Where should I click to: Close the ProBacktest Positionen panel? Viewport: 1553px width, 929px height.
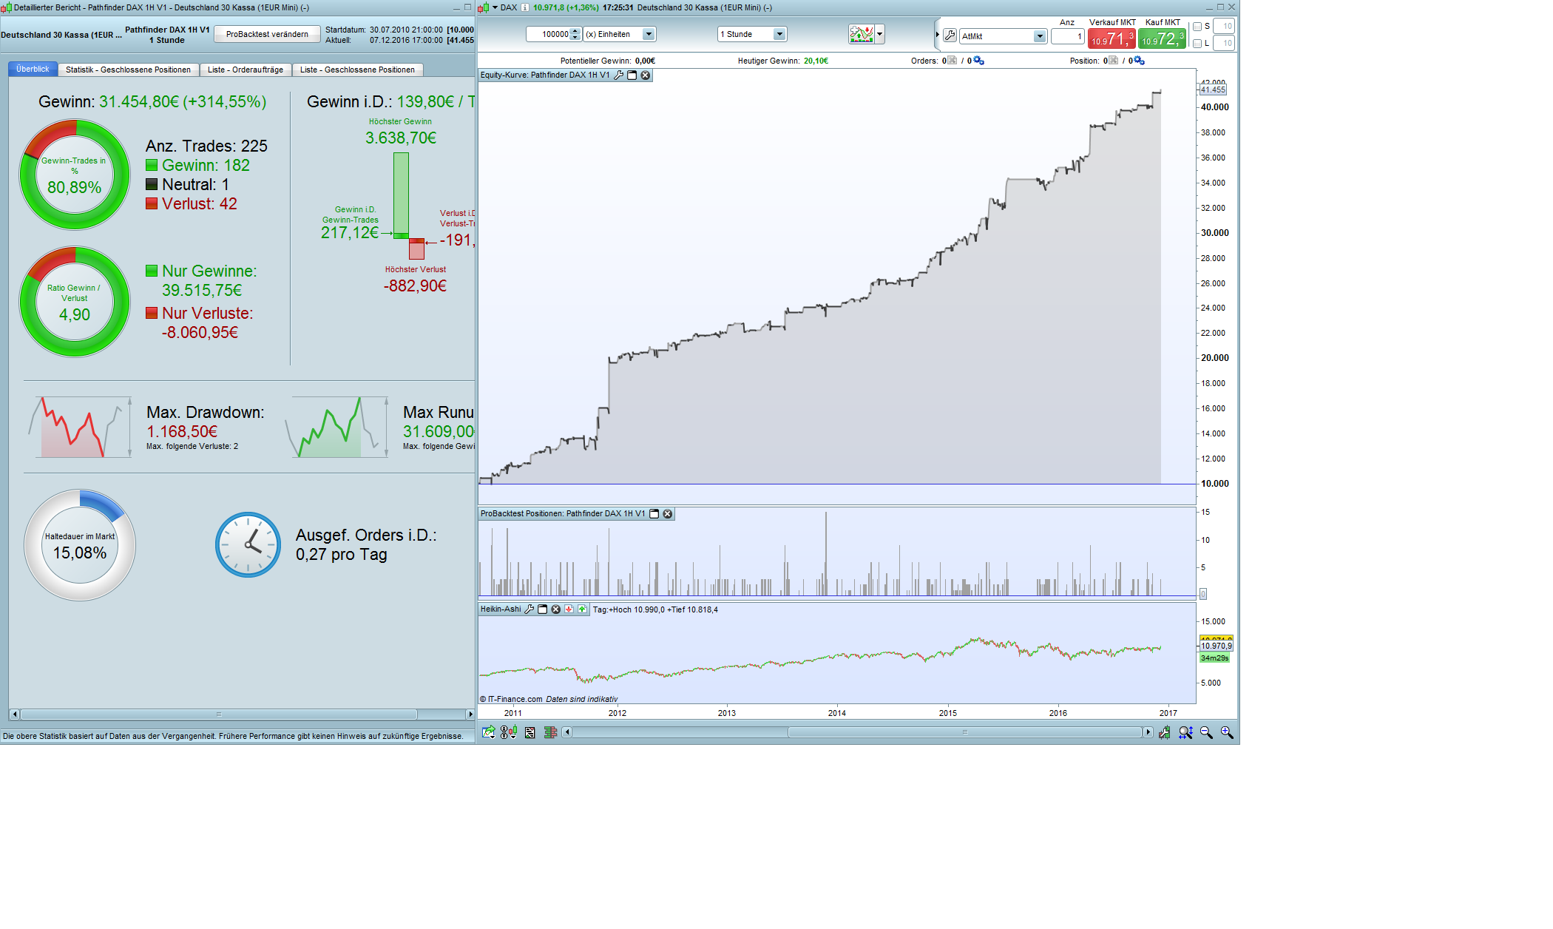click(x=668, y=514)
